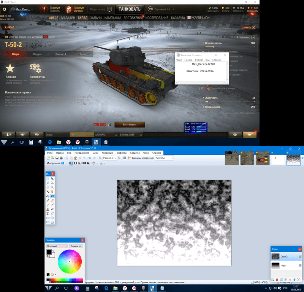This screenshot has width=304, height=292.
Task: Select the Zoom magnifier tool
Action: (52, 187)
